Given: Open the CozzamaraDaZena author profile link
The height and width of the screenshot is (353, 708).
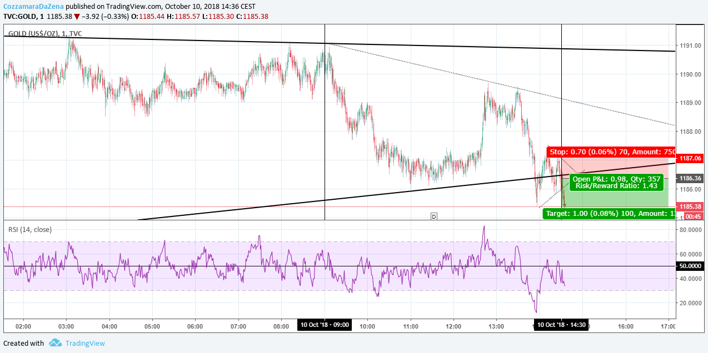Looking at the screenshot, I should (34, 6).
